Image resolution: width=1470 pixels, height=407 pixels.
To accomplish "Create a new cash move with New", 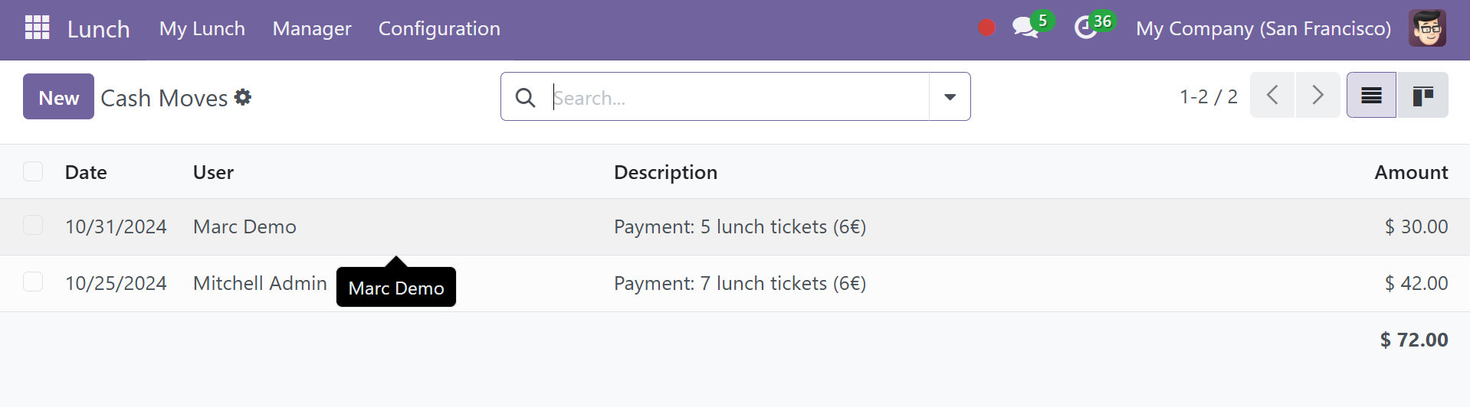I will point(58,96).
